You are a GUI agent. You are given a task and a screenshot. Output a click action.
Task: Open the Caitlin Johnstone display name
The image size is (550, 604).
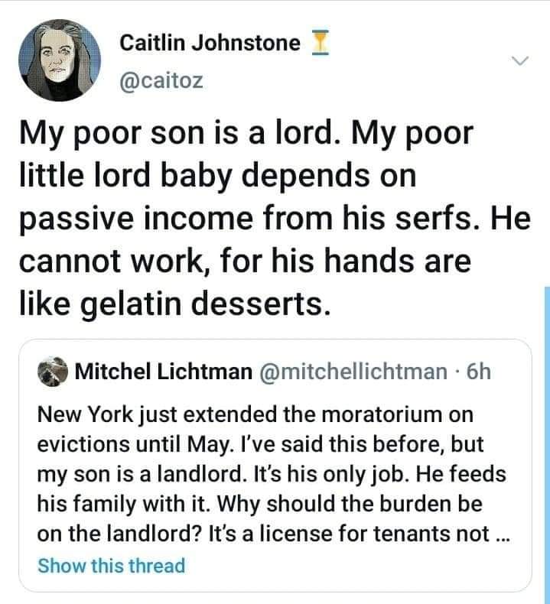210,44
